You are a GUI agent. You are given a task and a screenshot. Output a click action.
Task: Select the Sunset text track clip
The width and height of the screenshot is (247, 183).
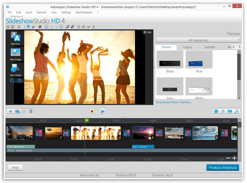click(x=143, y=147)
